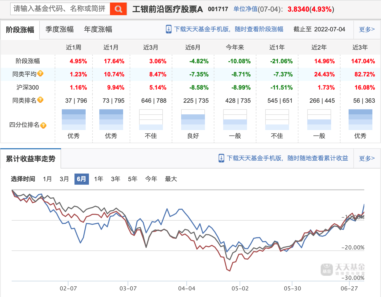Select the 今年 time range option
The width and height of the screenshot is (381, 297).
pyautogui.click(x=151, y=179)
